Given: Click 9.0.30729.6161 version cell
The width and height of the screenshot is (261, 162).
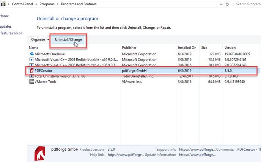Looking at the screenshot, I should point(235,59).
